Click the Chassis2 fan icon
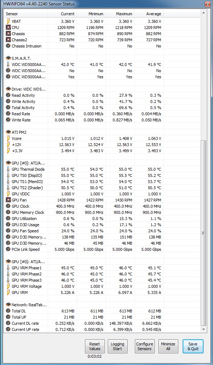The width and height of the screenshot is (213, 365). [x=8, y=40]
